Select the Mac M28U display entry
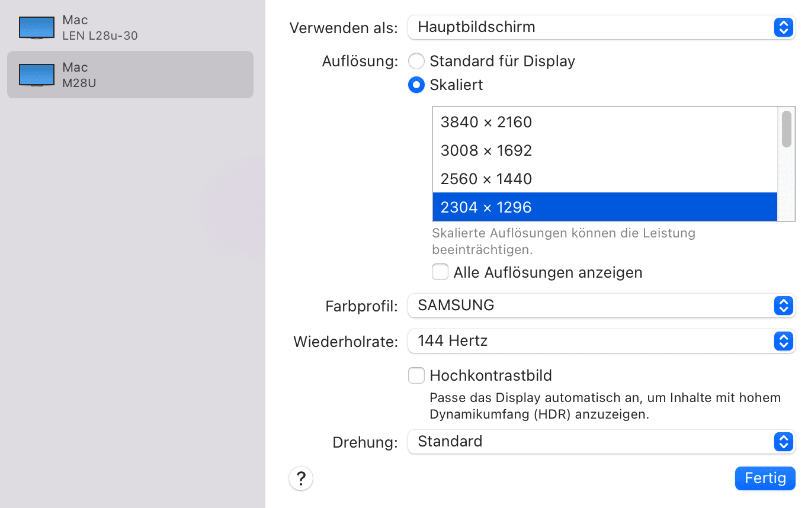808x508 pixels. point(130,75)
